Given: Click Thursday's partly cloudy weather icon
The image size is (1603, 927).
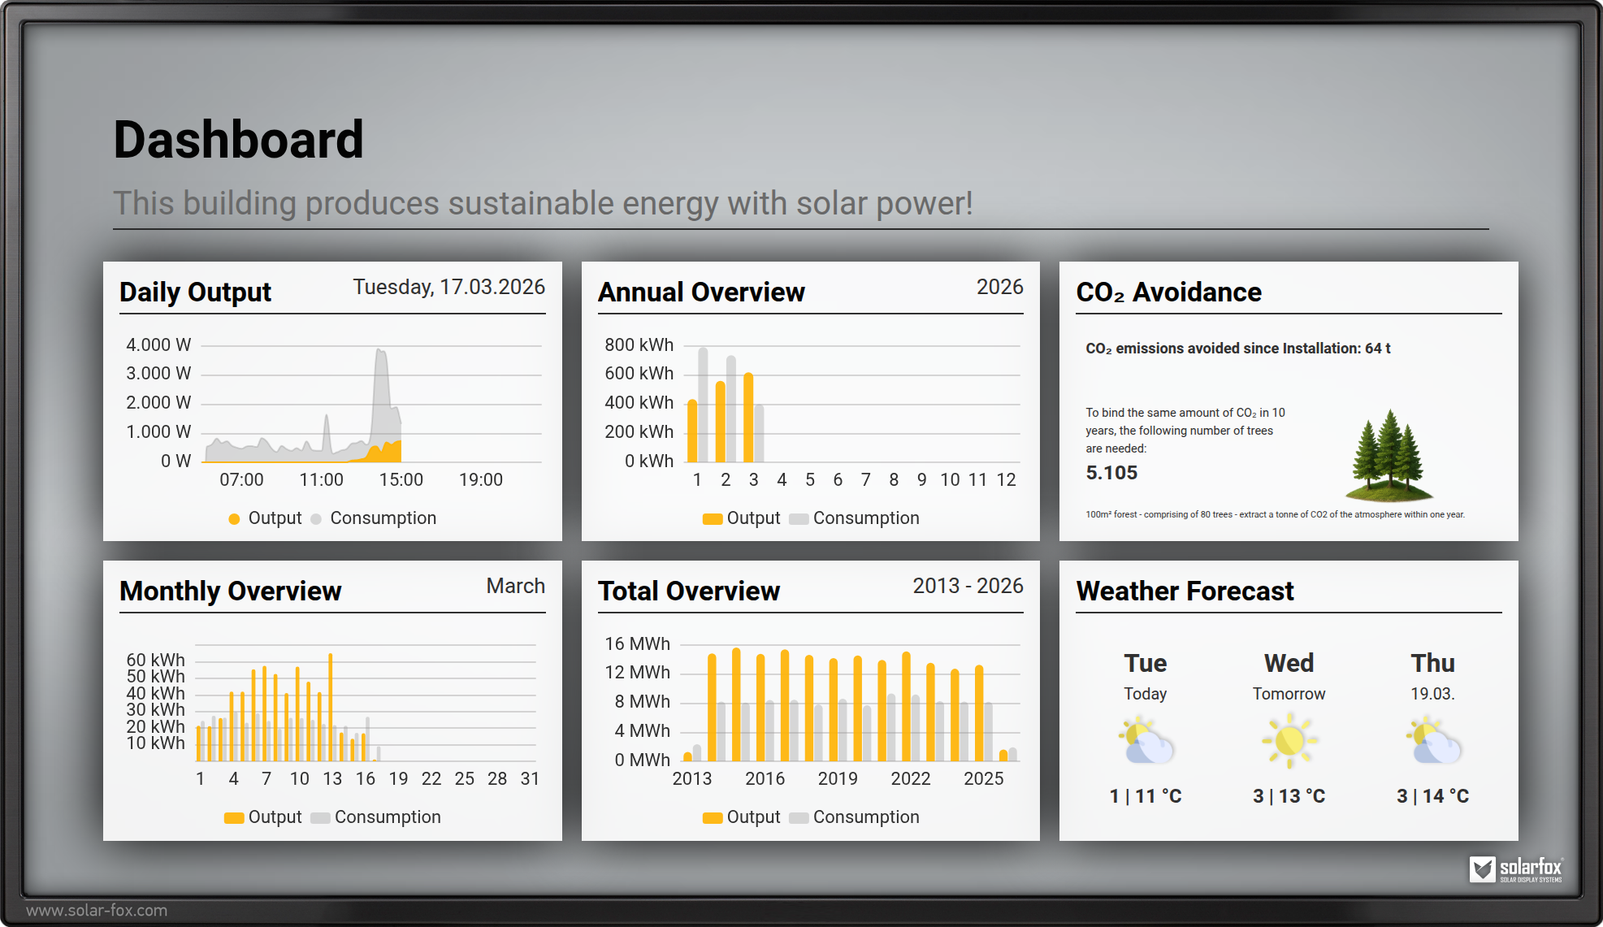Looking at the screenshot, I should (x=1433, y=741).
